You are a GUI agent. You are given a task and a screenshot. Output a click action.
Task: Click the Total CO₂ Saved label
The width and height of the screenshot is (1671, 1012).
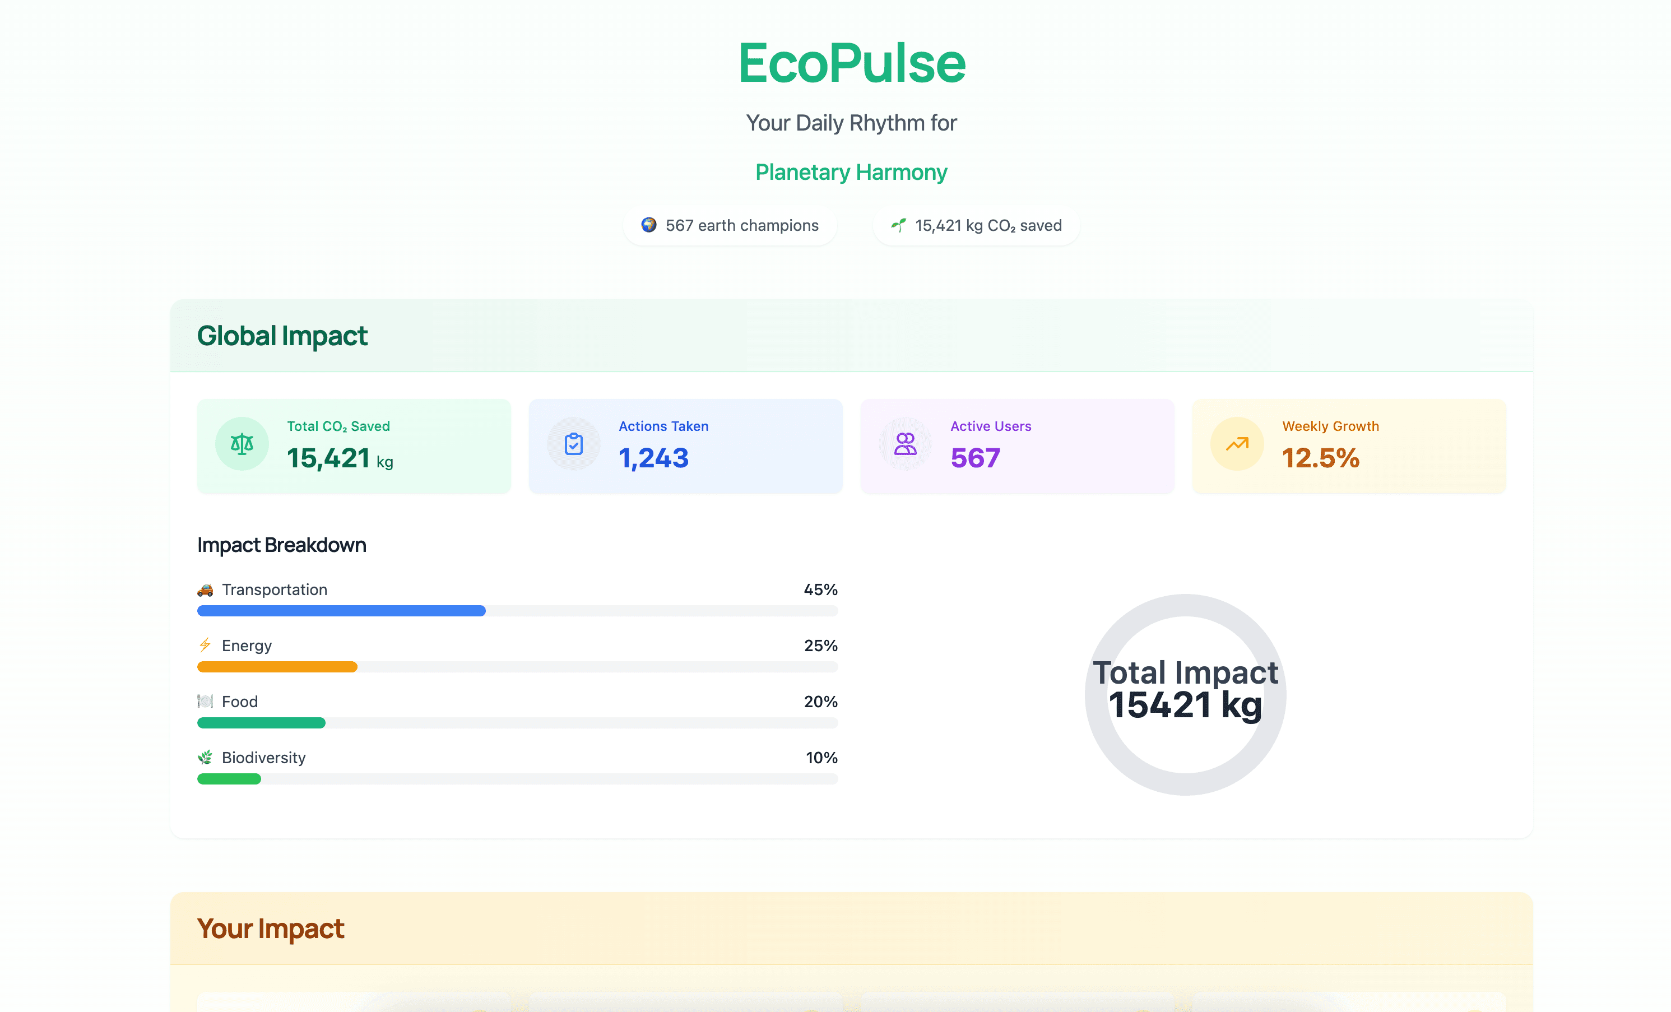(338, 426)
